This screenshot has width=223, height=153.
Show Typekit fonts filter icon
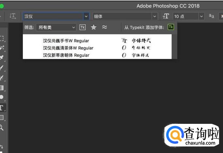(82, 27)
